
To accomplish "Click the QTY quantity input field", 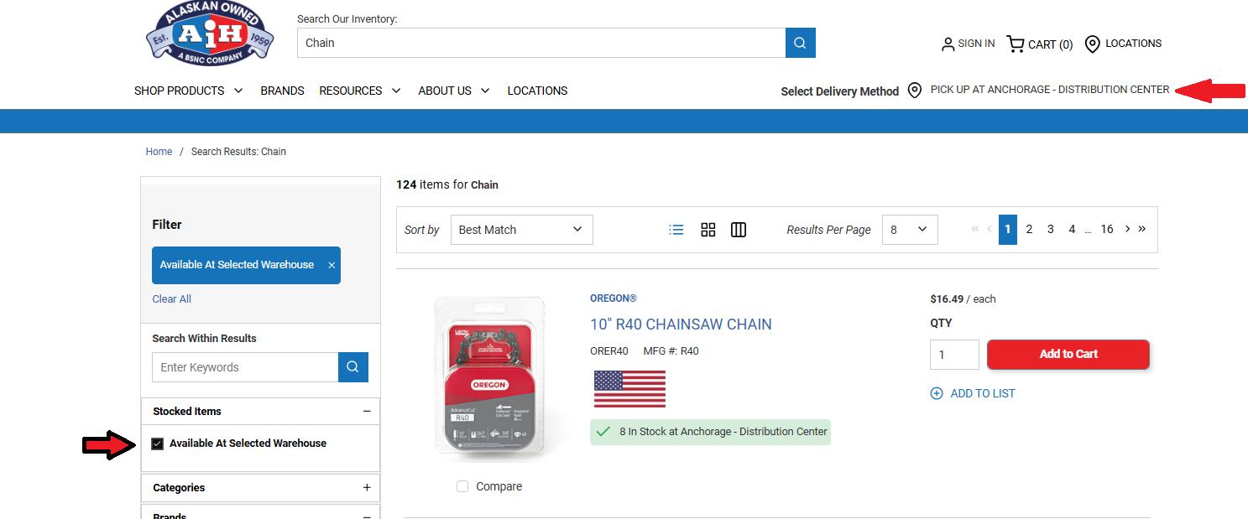I will tap(954, 355).
